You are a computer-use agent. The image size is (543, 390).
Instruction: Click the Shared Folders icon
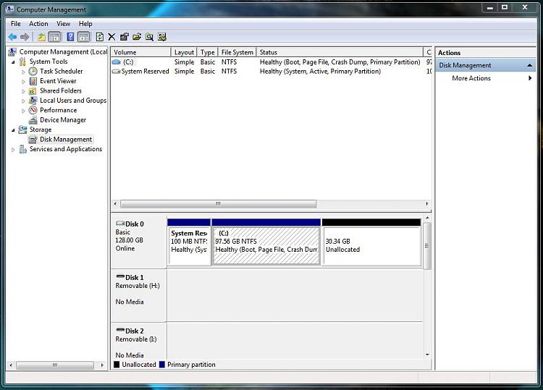pyautogui.click(x=32, y=91)
